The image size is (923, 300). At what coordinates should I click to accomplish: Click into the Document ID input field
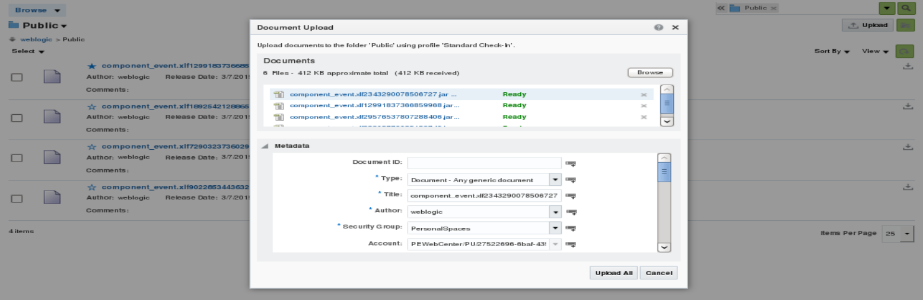coord(484,163)
